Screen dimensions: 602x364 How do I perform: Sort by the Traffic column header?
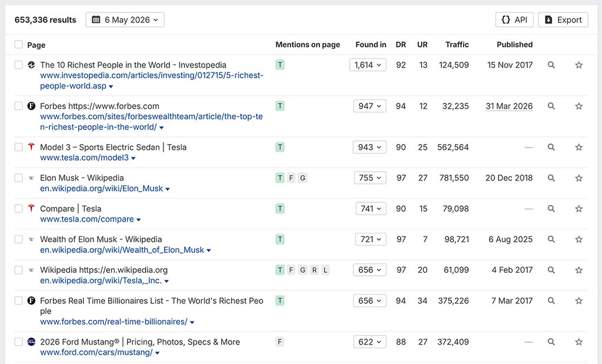457,45
